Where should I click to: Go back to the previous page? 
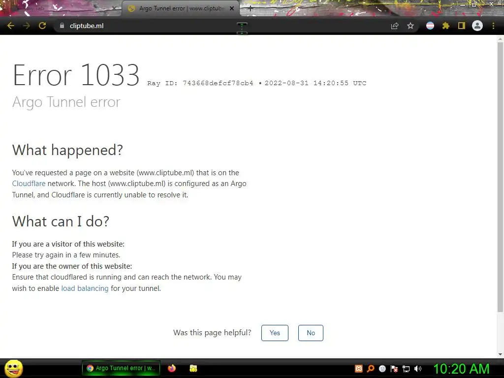[x=11, y=26]
